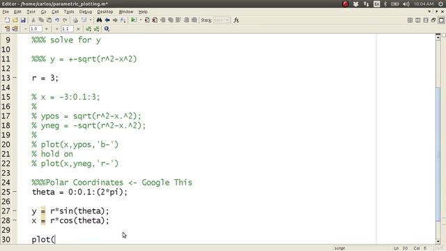This screenshot has height=251, width=446.
Task: Click line 25 text 'theta = 0:0.1:(2*pi);'
Action: pos(79,192)
